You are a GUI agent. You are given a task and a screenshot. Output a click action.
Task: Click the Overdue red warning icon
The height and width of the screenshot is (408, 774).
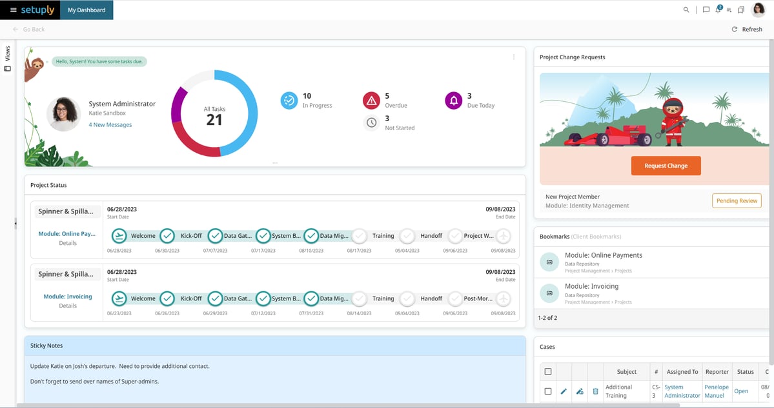click(x=371, y=101)
